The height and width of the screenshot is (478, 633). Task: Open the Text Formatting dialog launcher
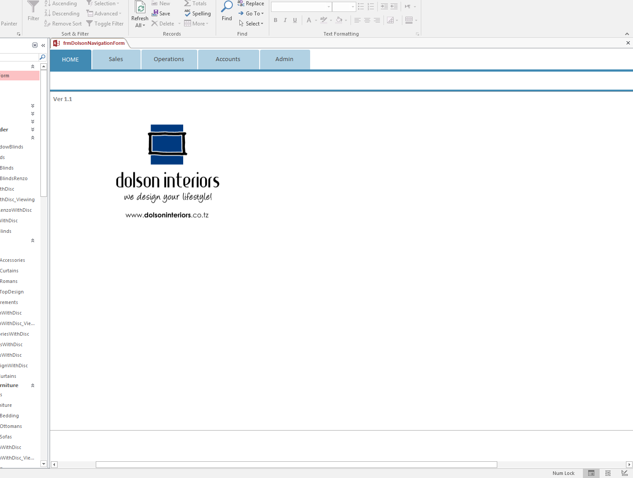click(417, 34)
